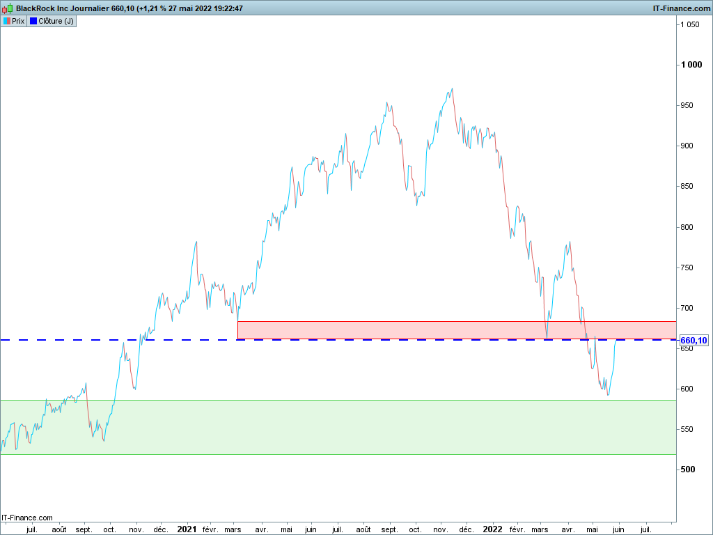Open the IT-Finance.com label in the title bar
713x535 pixels.
click(x=681, y=8)
